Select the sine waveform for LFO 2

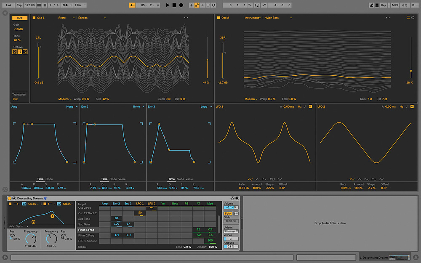(x=352, y=179)
